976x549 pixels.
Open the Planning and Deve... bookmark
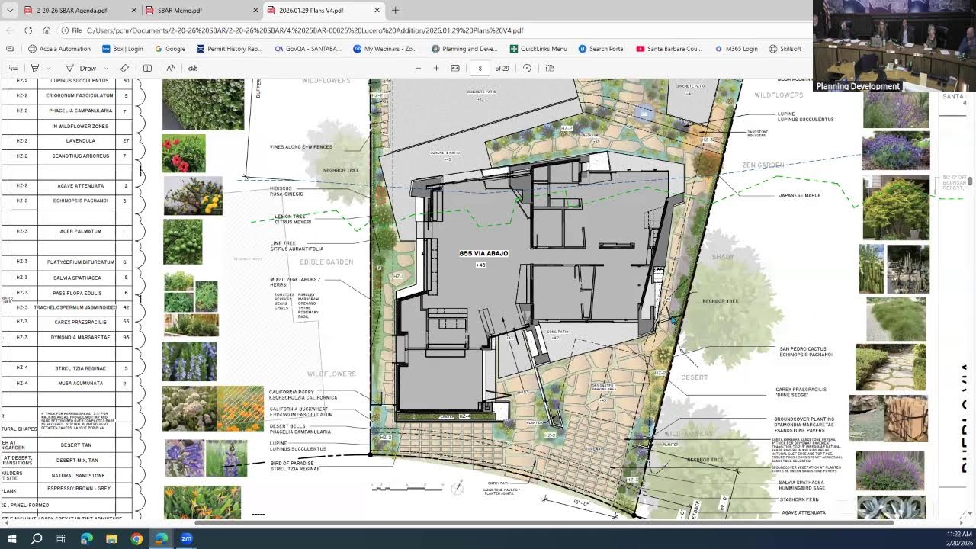pos(464,49)
